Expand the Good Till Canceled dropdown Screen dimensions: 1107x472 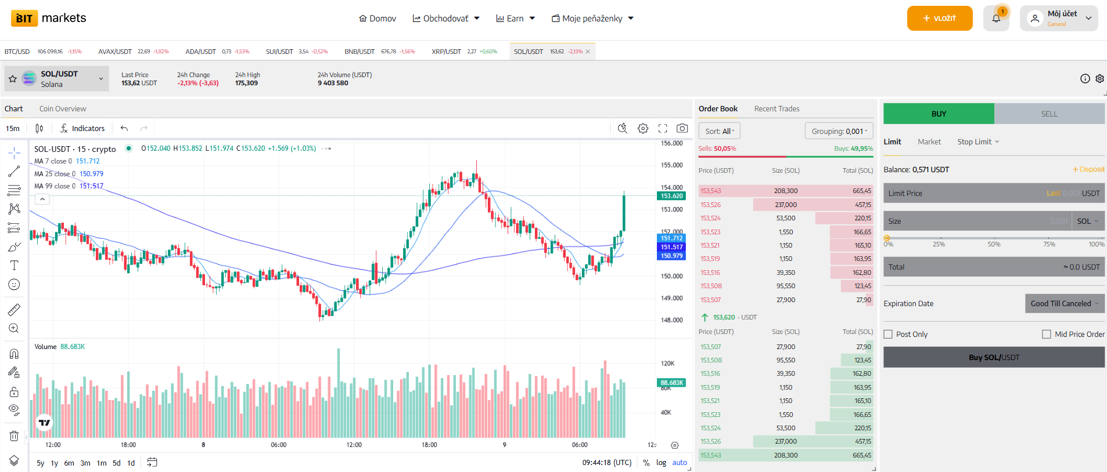pos(1064,303)
